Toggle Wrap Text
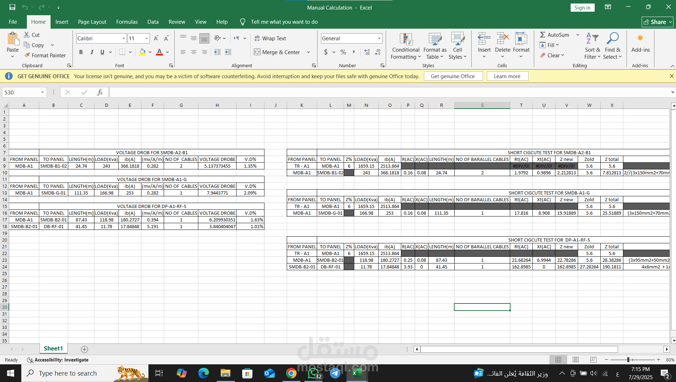Screen dimensions: 676x382 pos(270,38)
